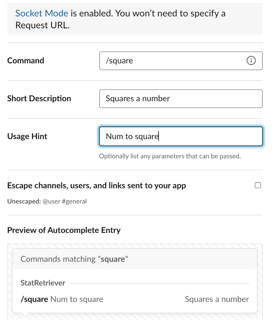Screen dimensions: 274x320
Task: Enable the Escape channels, users, and links checkbox
Action: [258, 185]
